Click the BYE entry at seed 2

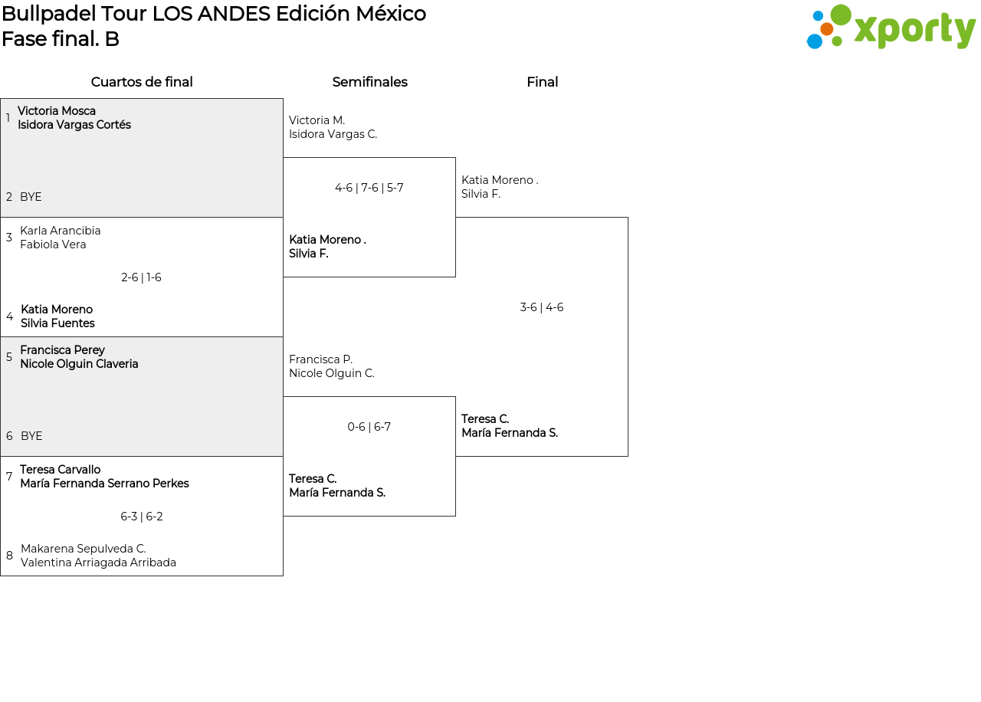point(31,197)
